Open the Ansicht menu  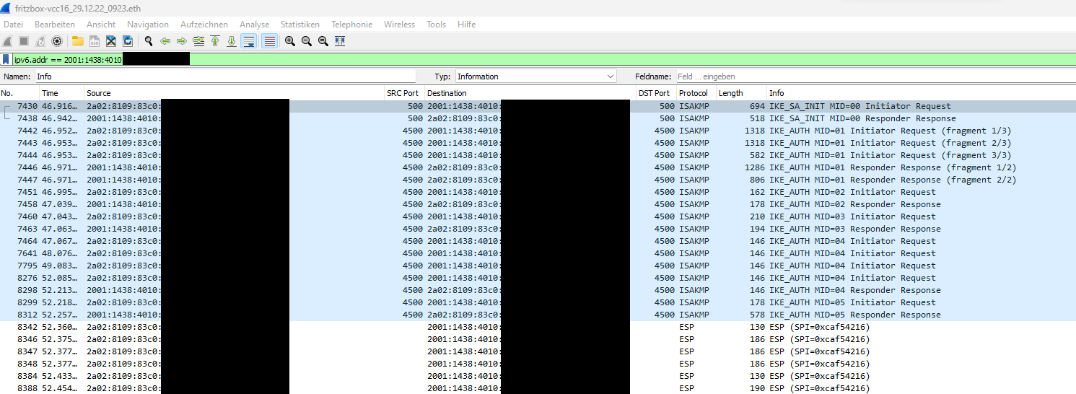[101, 25]
